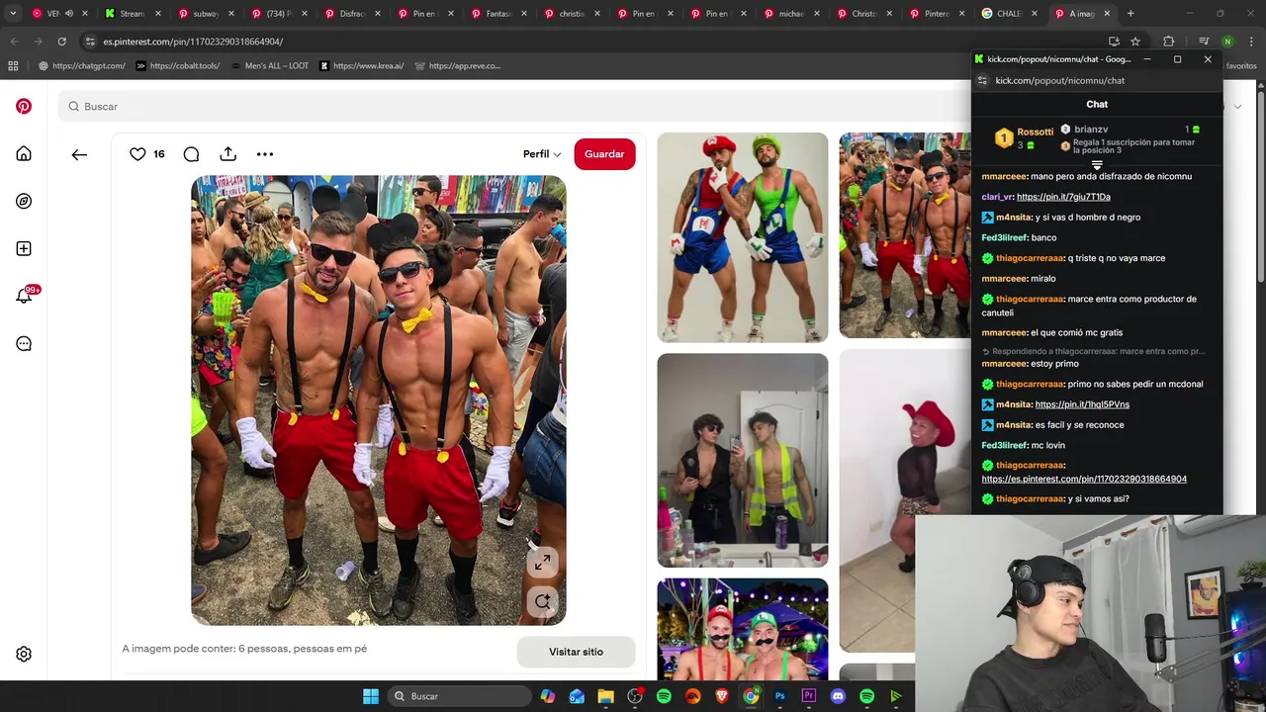
Task: Open Chrome bookmarks bar apps grid
Action: [x=13, y=66]
